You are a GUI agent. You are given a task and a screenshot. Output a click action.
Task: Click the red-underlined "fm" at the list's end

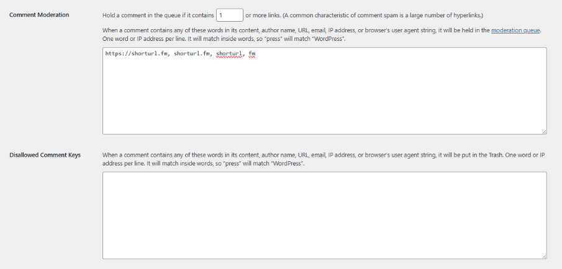click(252, 55)
